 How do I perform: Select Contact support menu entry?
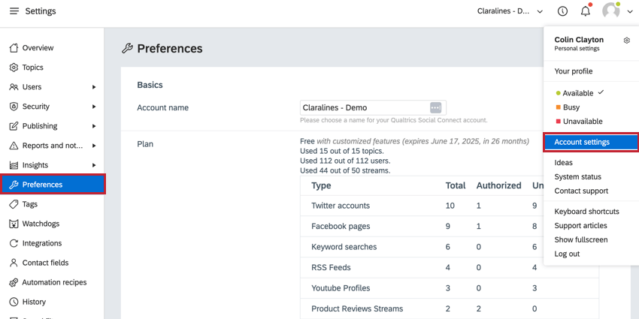pos(581,191)
